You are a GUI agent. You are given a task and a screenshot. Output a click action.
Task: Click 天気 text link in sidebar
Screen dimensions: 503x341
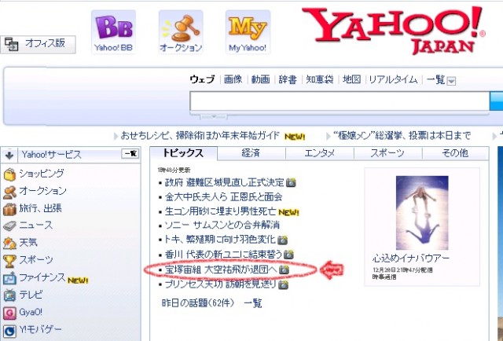pyautogui.click(x=28, y=243)
